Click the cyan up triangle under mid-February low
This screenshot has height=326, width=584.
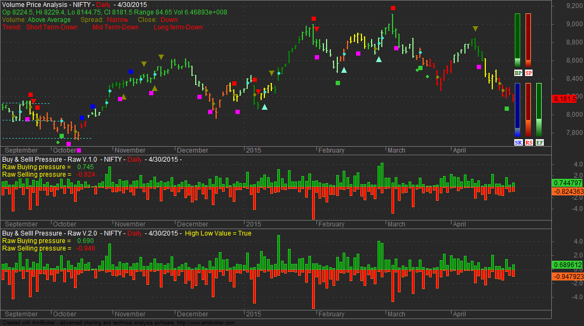coord(344,70)
